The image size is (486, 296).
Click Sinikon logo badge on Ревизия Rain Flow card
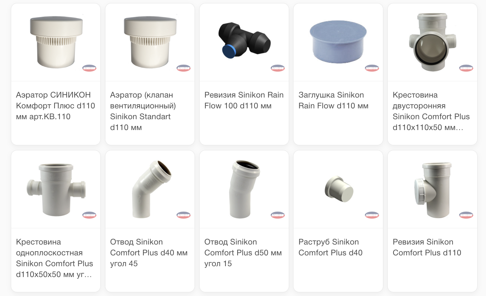click(278, 68)
